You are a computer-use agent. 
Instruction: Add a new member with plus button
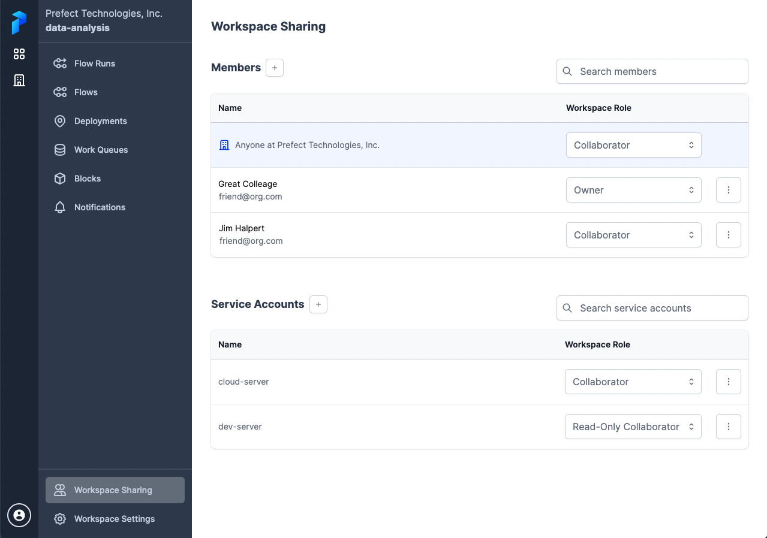point(275,68)
